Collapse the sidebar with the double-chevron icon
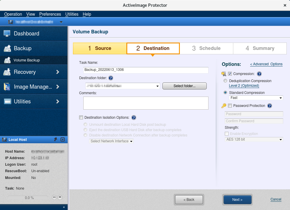290x210 pixels. 64,207
